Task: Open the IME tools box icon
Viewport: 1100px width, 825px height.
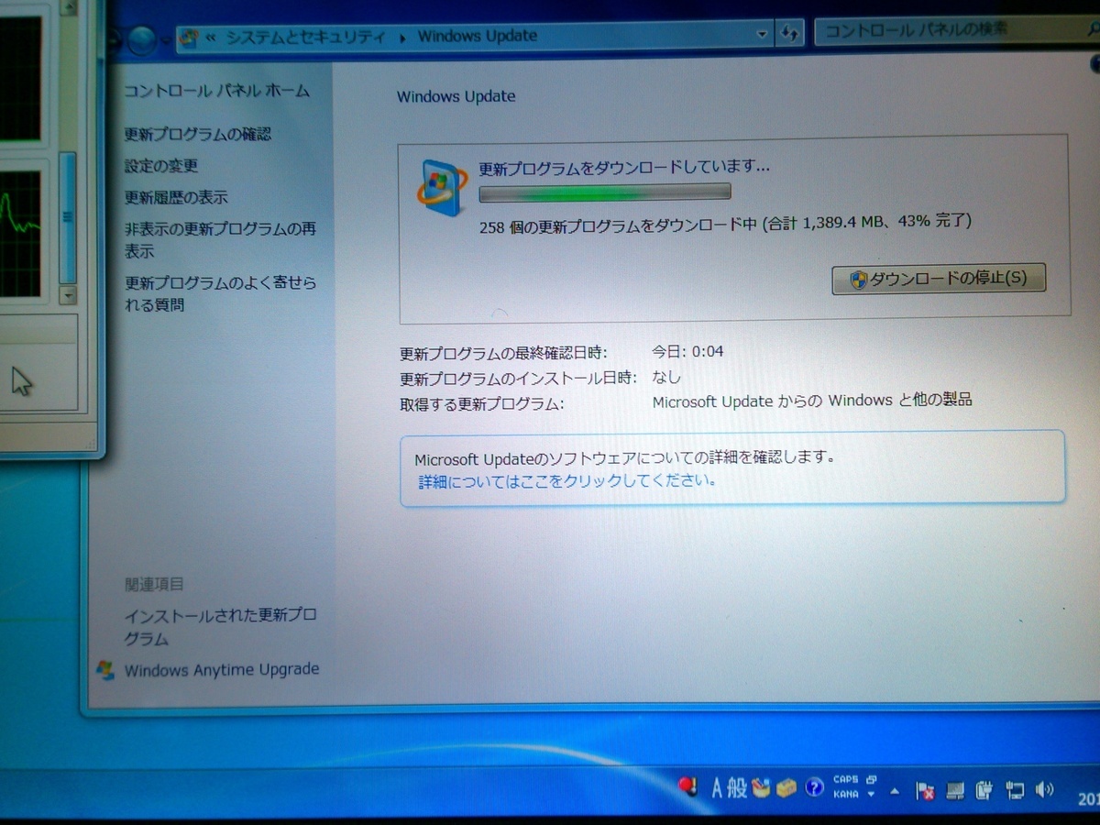Action: 786,788
